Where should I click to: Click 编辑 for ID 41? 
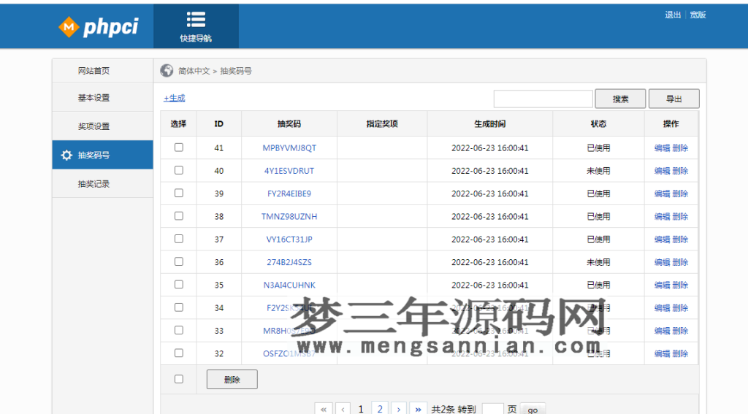click(x=662, y=147)
